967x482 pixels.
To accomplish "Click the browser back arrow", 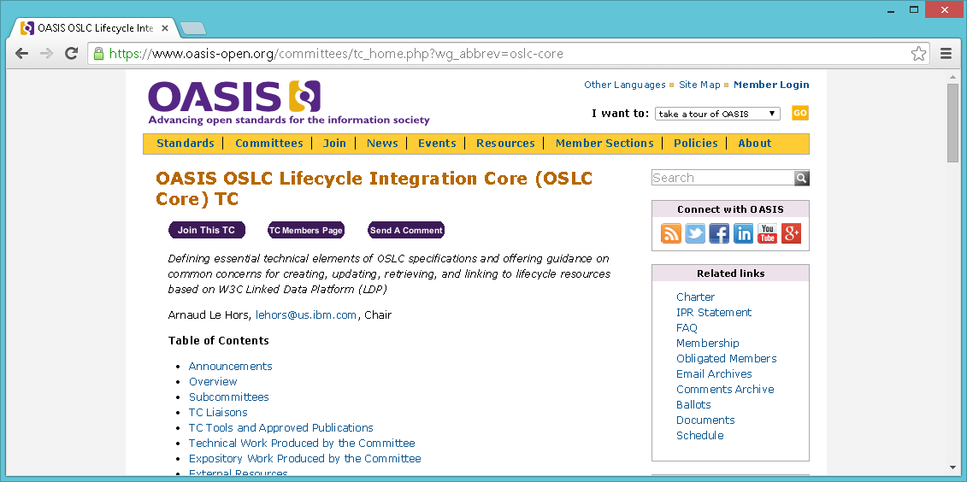I will pos(21,54).
